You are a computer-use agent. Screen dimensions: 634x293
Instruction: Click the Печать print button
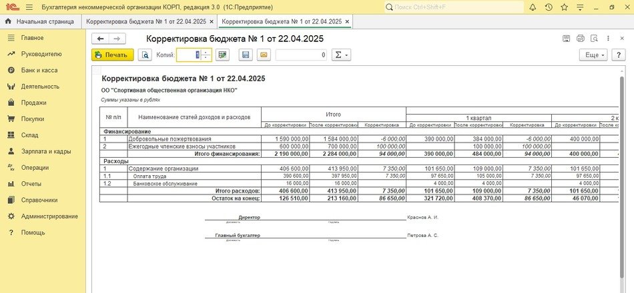pos(112,55)
